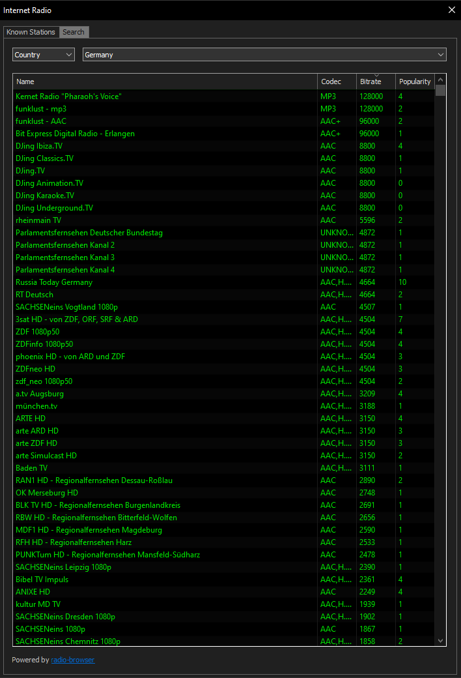Select PUNKTum HD Mansfeld-Südharz station
Image resolution: width=461 pixels, height=678 pixels.
[x=223, y=555]
